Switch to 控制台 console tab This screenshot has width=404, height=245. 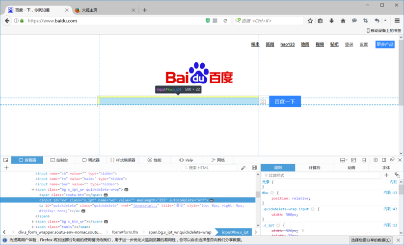59,160
